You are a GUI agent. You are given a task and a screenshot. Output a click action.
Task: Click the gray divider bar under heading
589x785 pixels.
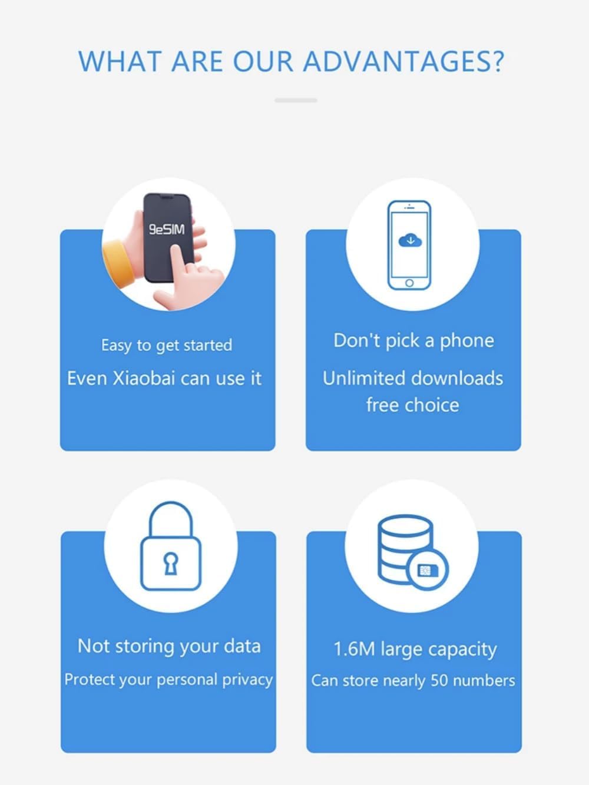(296, 100)
